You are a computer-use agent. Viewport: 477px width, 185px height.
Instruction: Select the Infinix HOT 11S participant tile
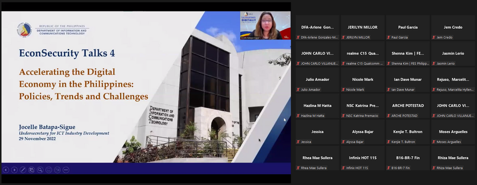tap(363, 158)
